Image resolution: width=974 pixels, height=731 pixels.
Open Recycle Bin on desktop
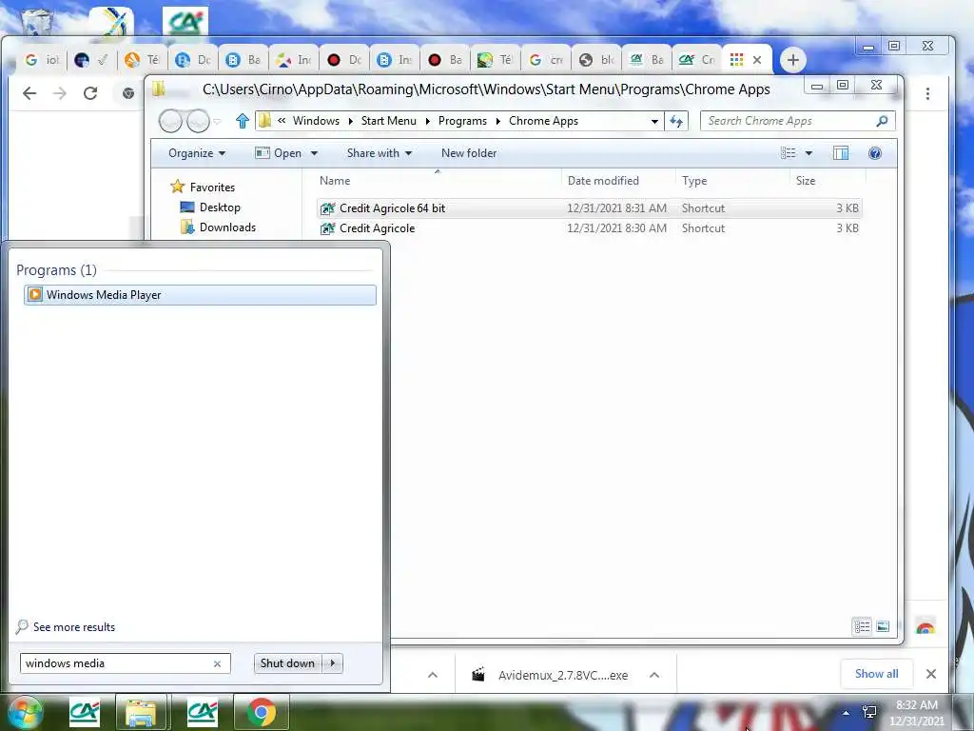point(36,21)
